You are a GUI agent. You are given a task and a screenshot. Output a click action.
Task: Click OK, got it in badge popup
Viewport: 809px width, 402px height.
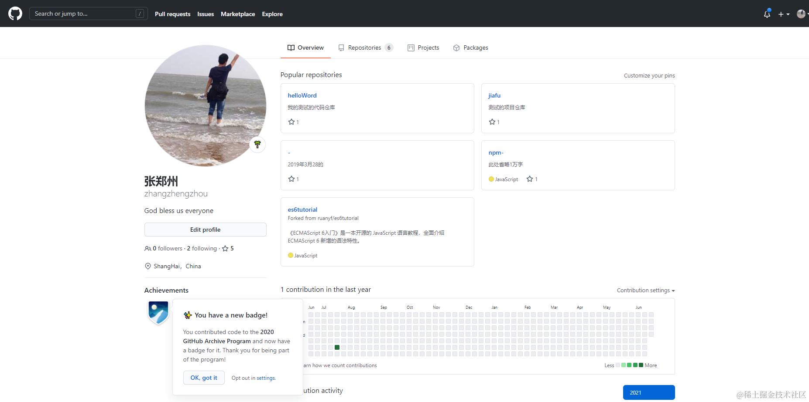click(x=204, y=378)
